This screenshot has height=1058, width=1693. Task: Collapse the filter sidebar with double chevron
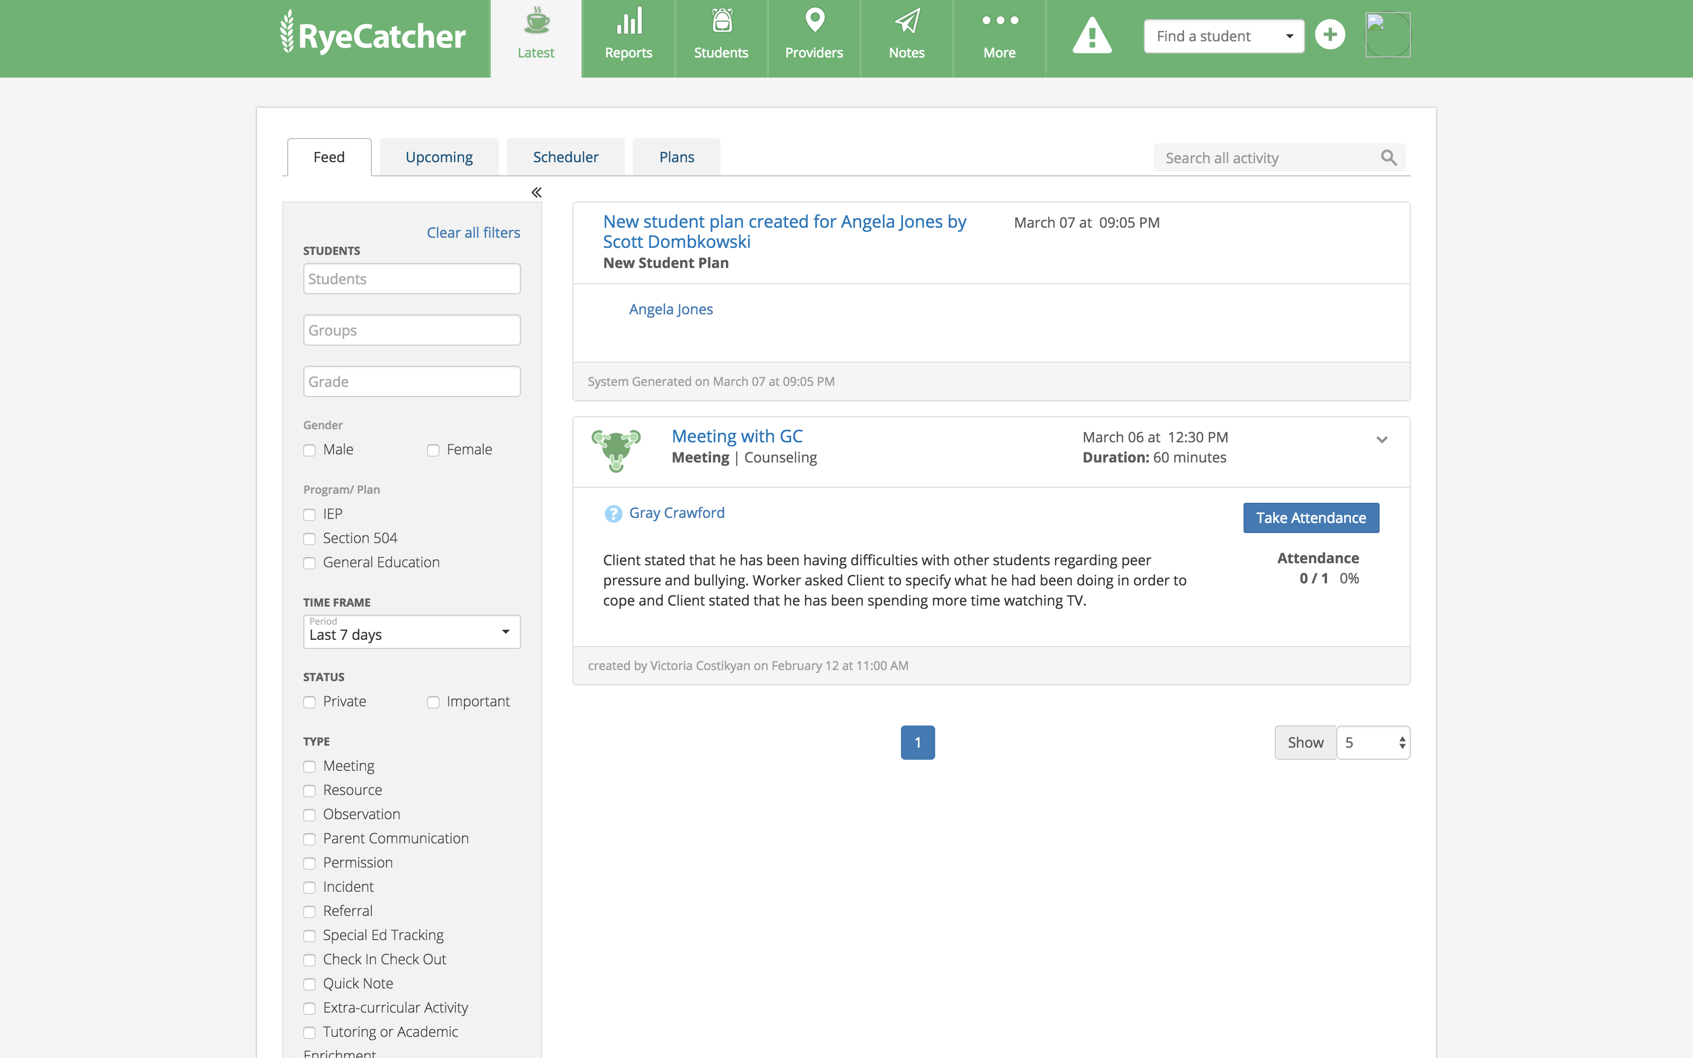pyautogui.click(x=536, y=192)
